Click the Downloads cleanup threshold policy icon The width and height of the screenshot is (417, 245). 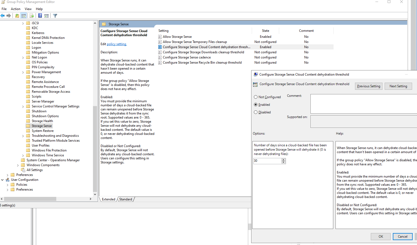pyautogui.click(x=160, y=52)
